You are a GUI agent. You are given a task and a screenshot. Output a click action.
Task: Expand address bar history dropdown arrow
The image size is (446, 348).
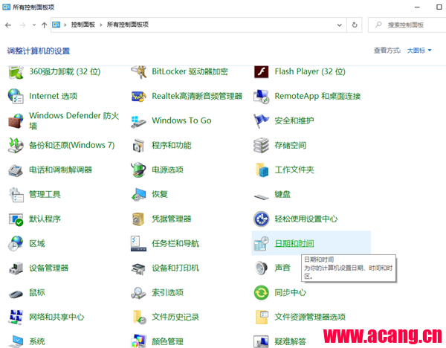coord(340,25)
